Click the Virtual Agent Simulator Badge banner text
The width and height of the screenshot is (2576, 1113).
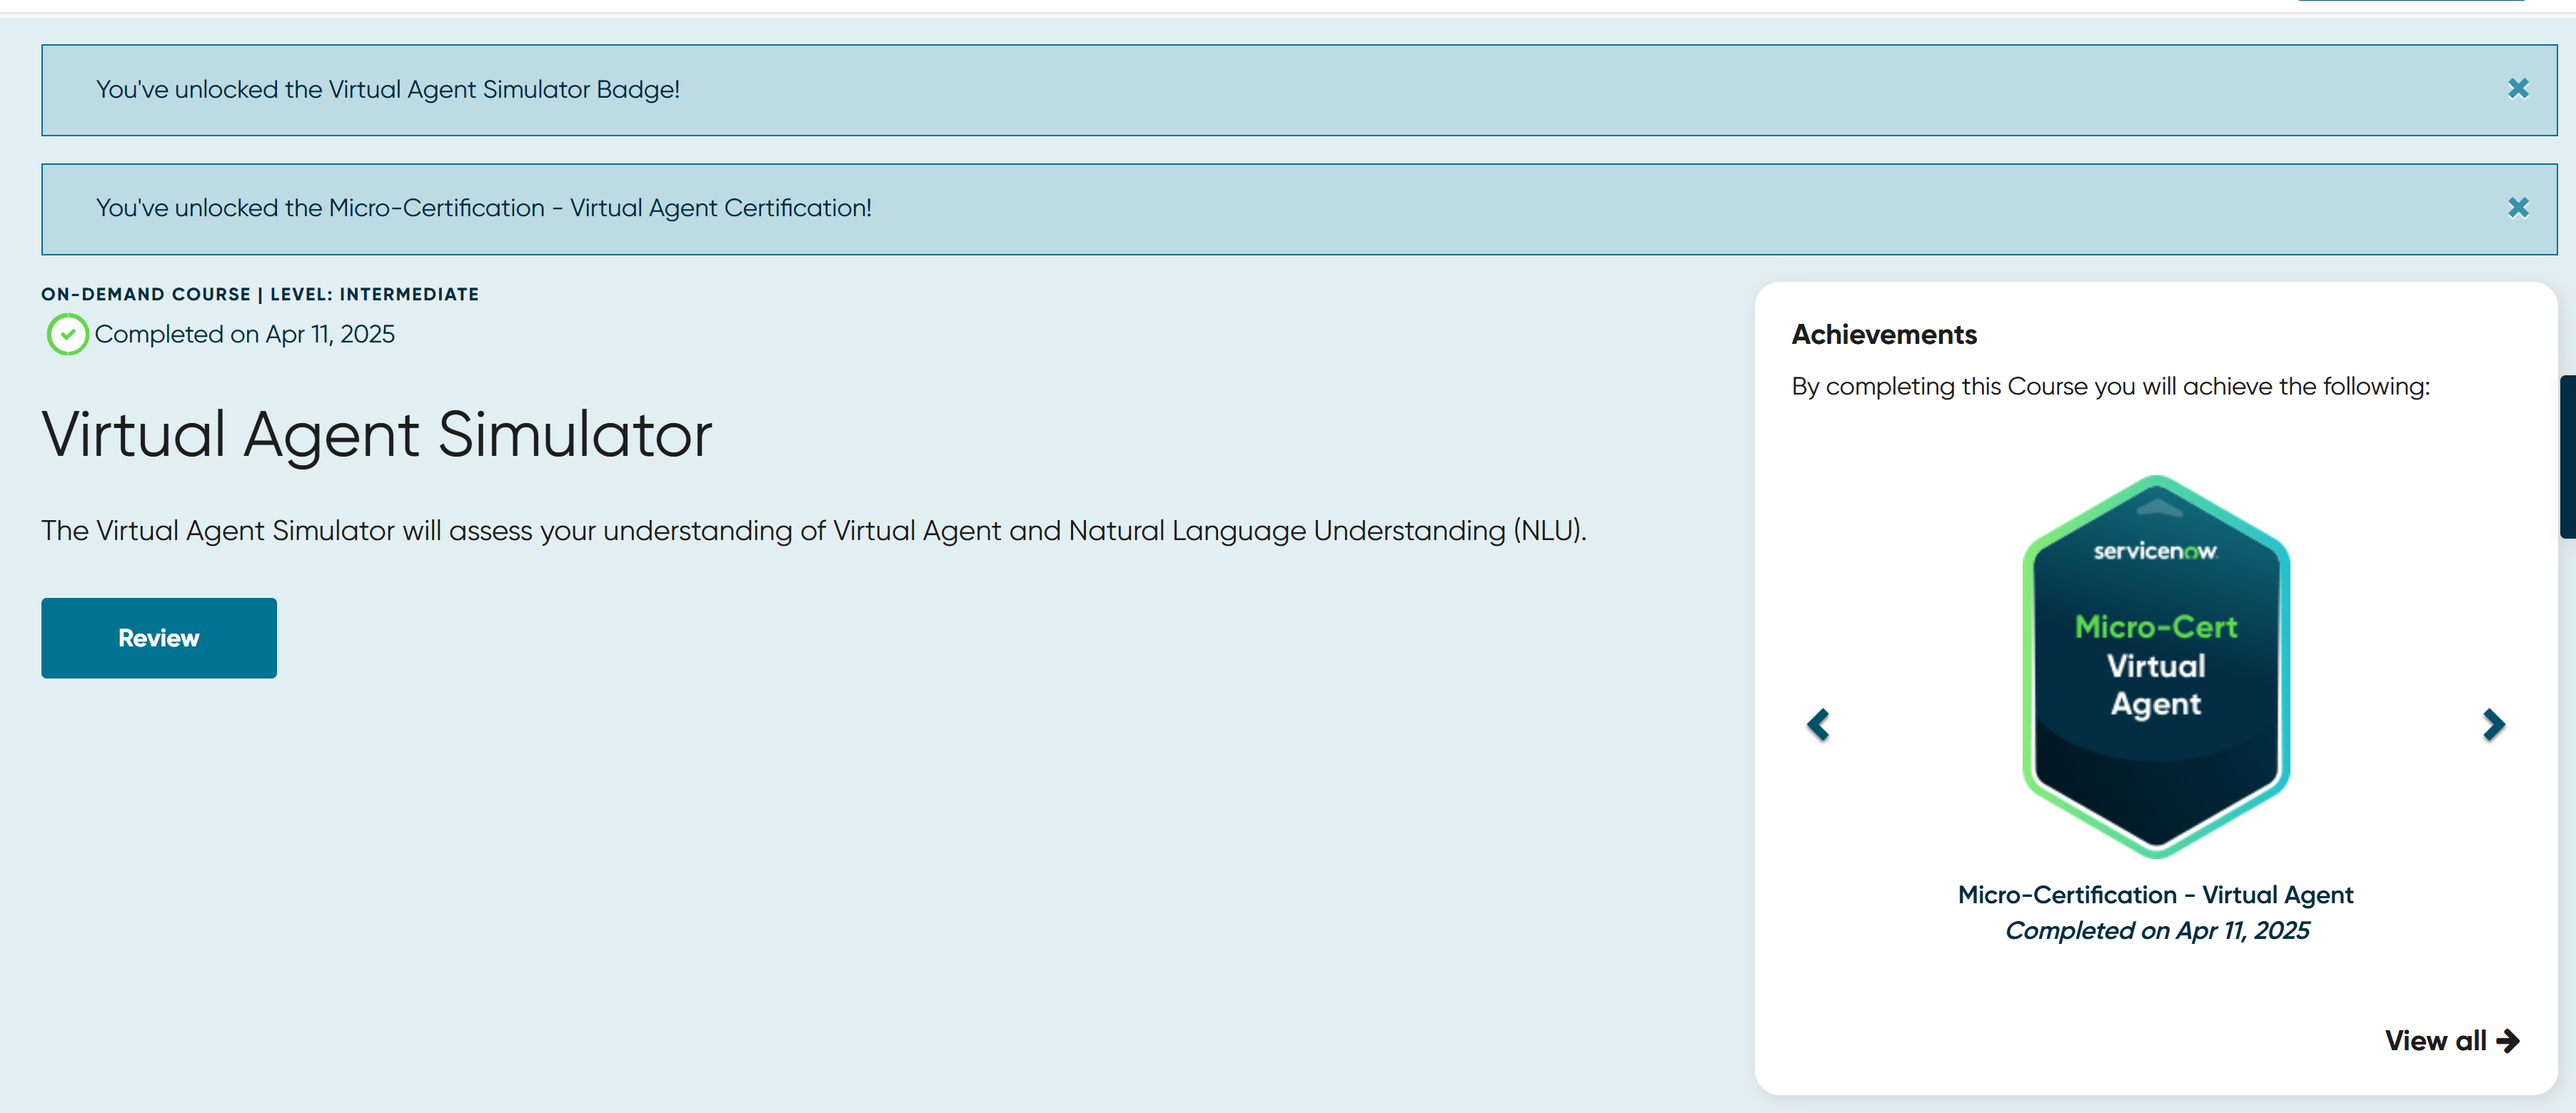point(388,90)
